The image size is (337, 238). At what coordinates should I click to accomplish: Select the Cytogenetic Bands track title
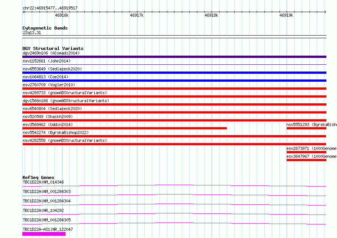point(45,28)
